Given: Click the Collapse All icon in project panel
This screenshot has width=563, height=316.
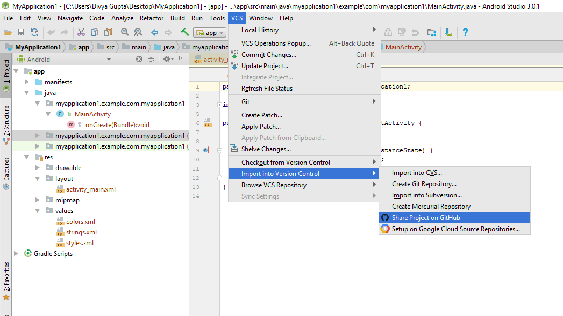Looking at the screenshot, I should 151,59.
